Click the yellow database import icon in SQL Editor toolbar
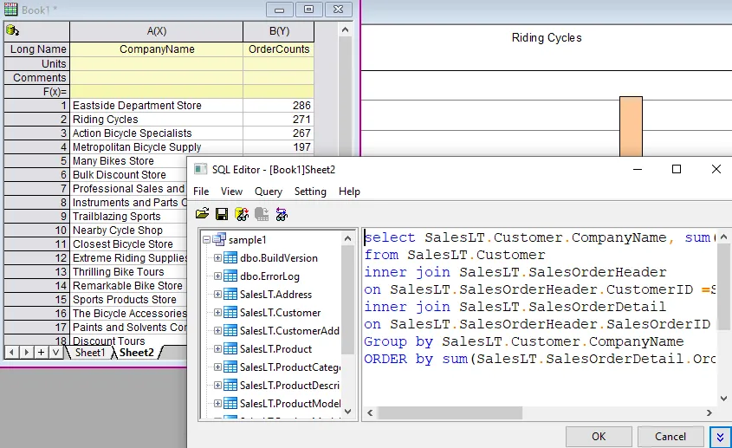 [x=242, y=214]
